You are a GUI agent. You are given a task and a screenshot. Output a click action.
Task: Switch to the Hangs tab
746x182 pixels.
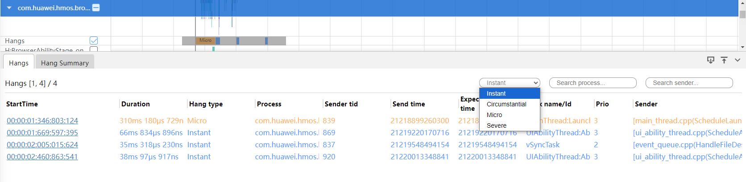19,63
